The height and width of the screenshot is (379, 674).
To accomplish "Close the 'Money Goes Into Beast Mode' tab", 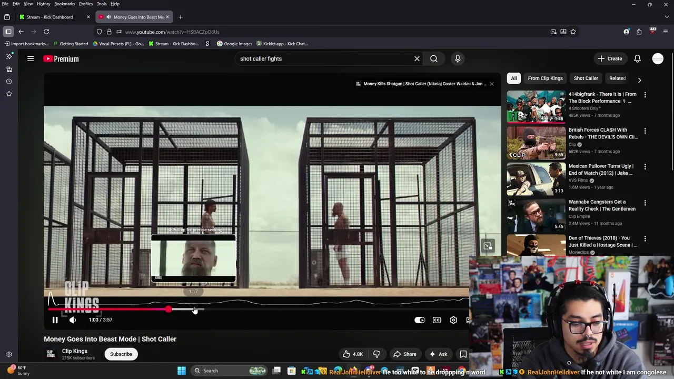I will [167, 17].
